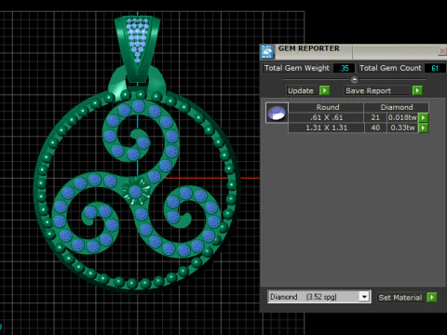Click the 0.33tw weight cell
Image resolution: width=447 pixels, height=335 pixels.
pyautogui.click(x=402, y=127)
